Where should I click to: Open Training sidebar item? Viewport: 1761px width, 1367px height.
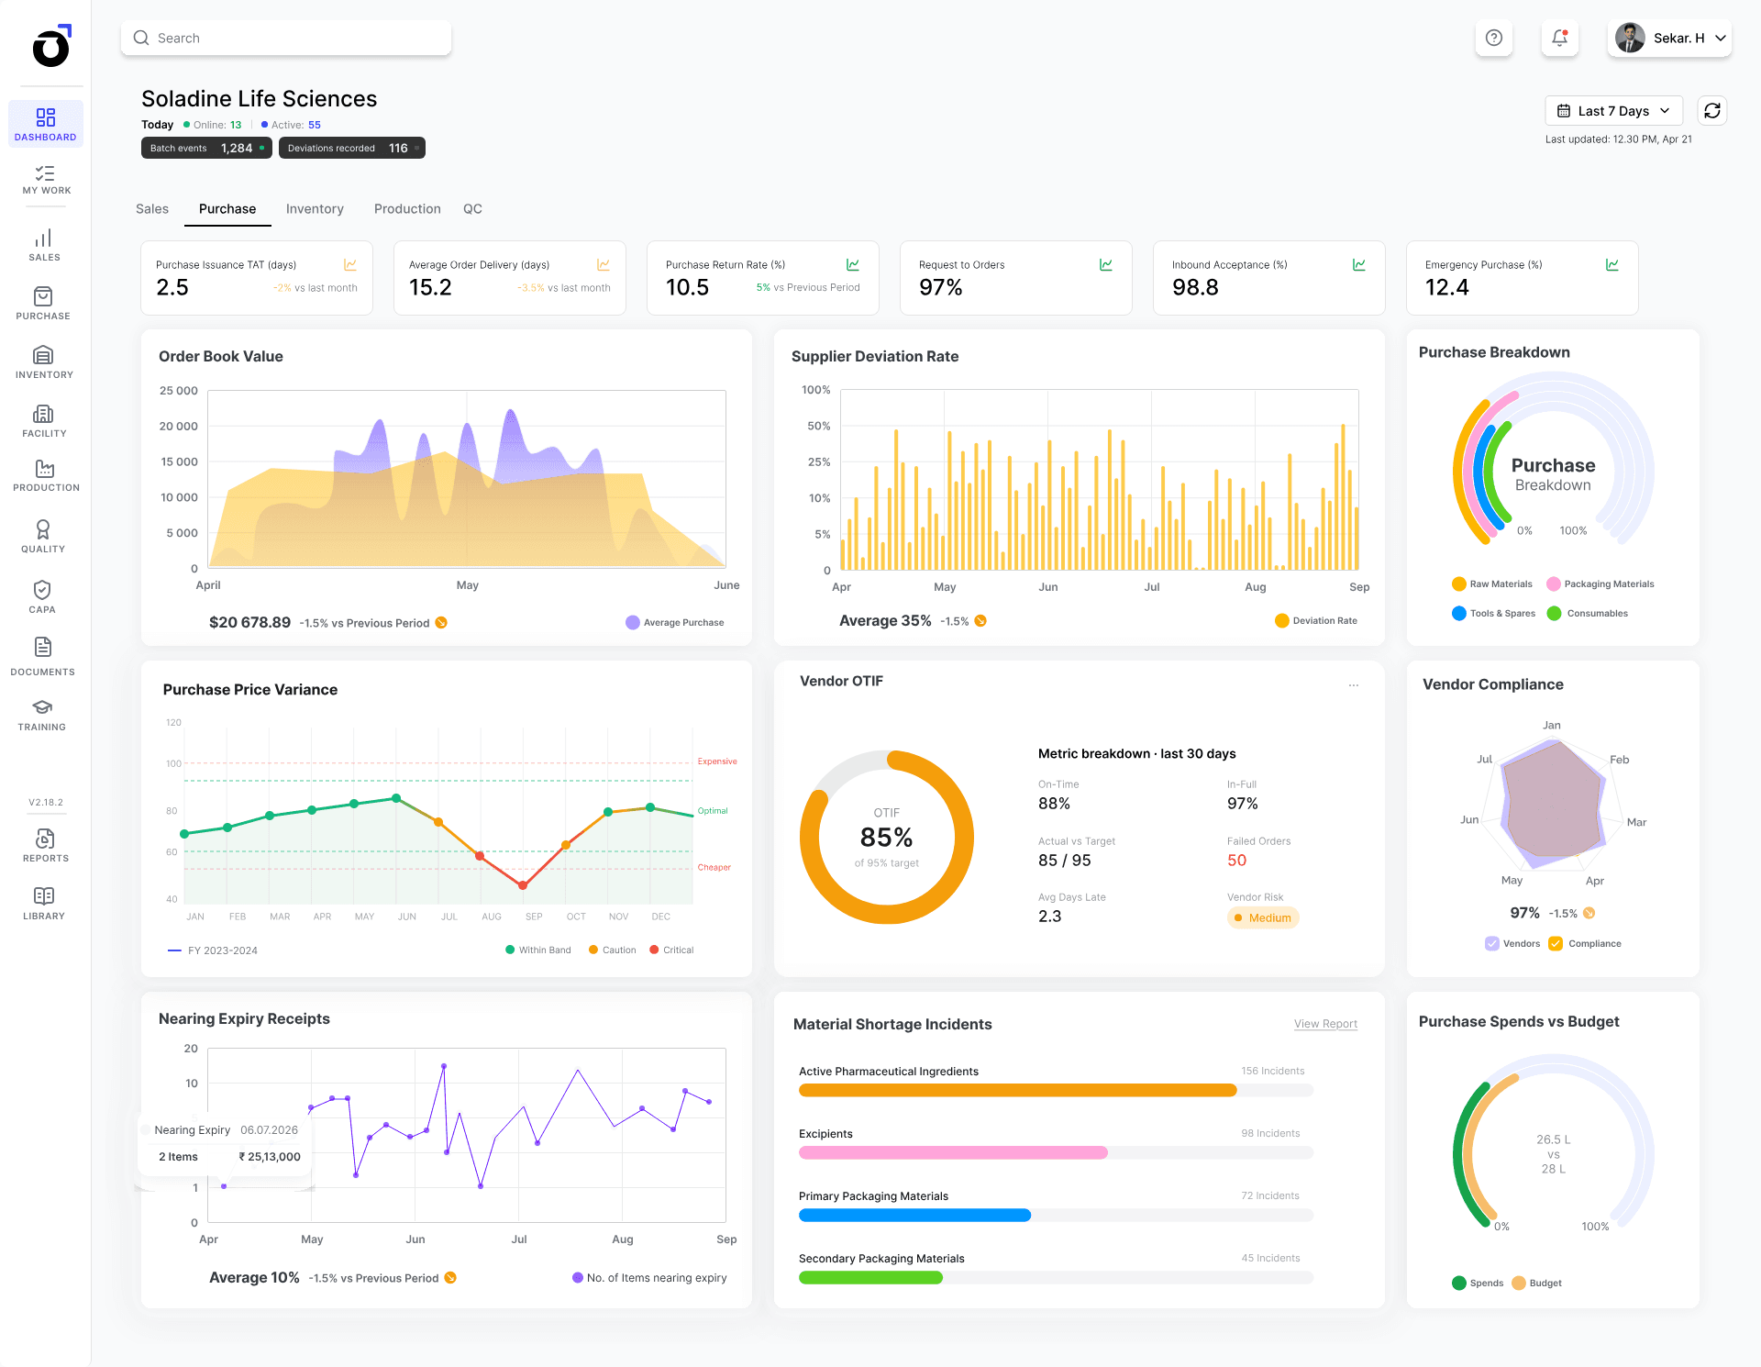click(42, 715)
